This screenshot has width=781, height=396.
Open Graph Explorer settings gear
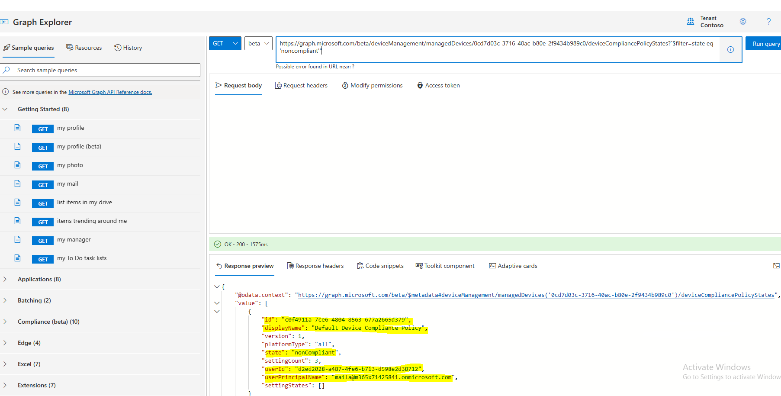coord(743,21)
